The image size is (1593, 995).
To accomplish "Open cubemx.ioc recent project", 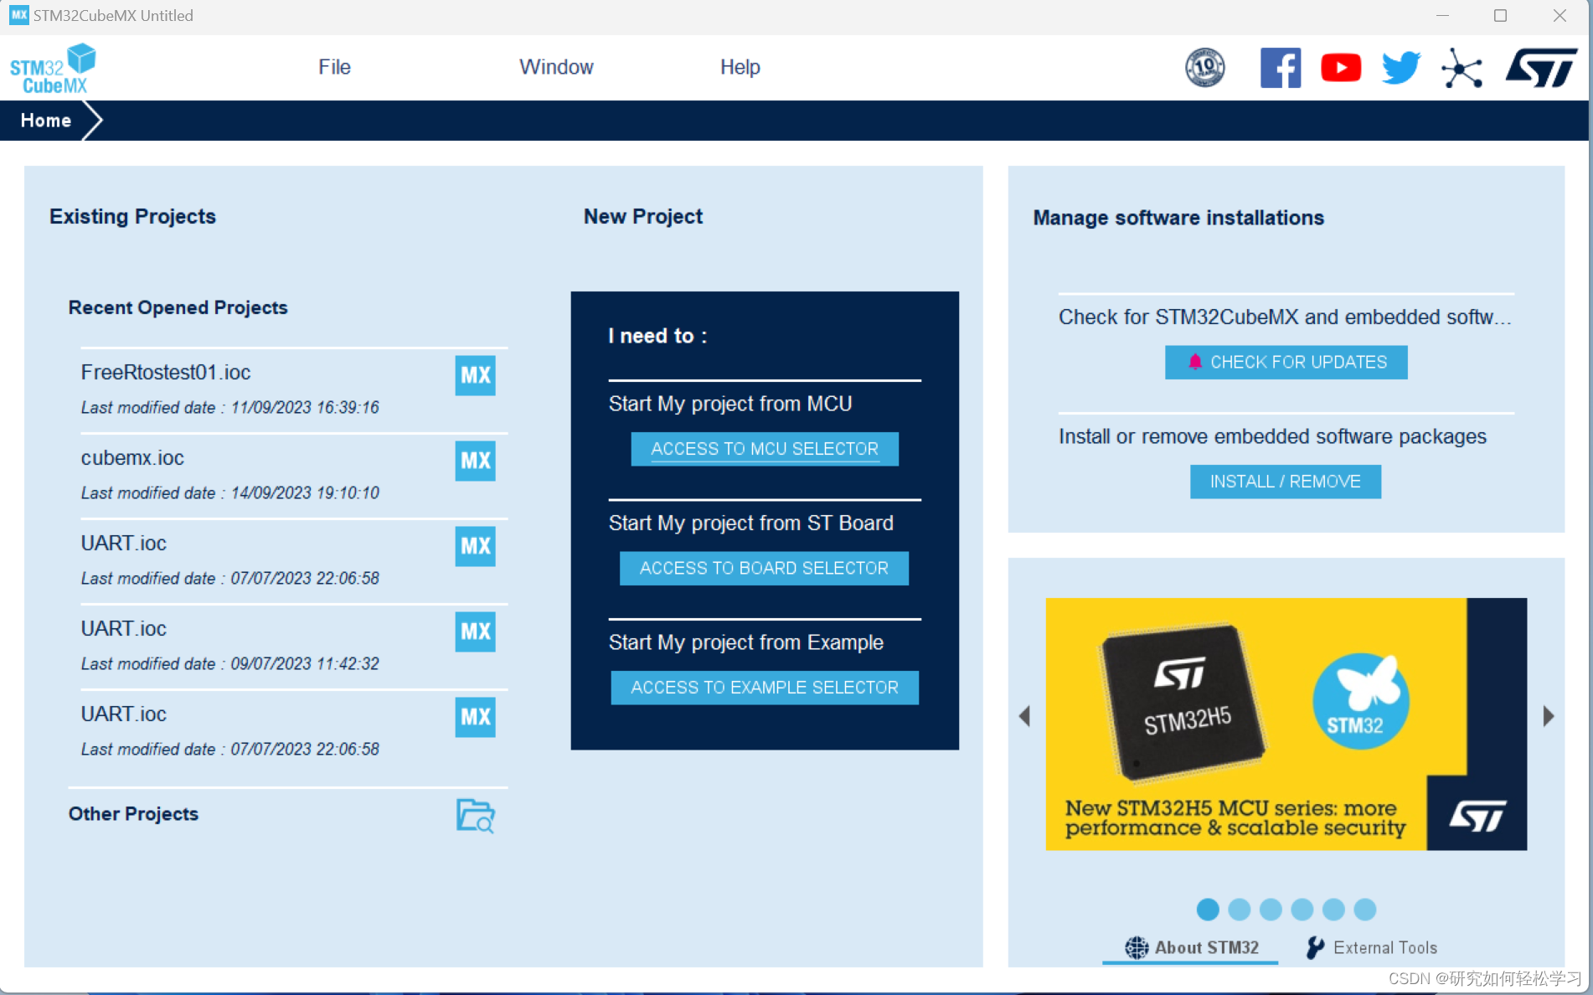I will [x=294, y=475].
